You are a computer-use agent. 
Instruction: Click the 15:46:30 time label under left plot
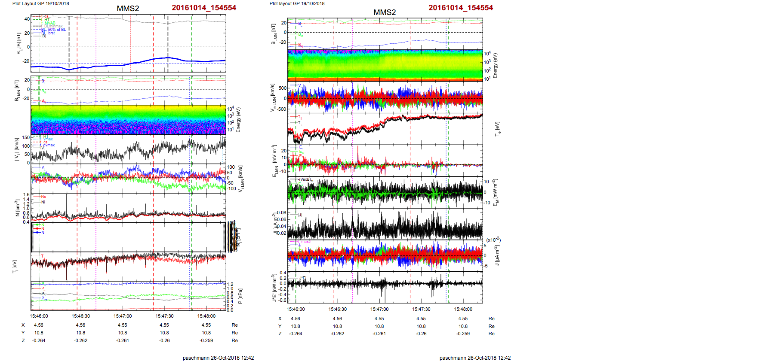(x=80, y=316)
